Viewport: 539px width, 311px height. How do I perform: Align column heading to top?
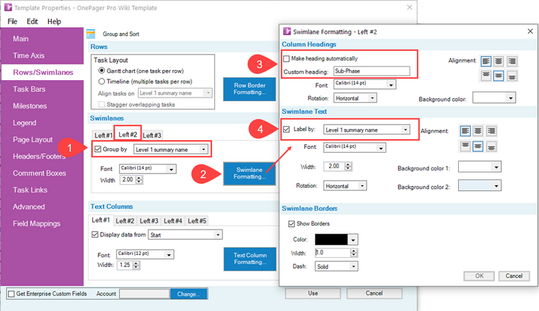point(486,75)
